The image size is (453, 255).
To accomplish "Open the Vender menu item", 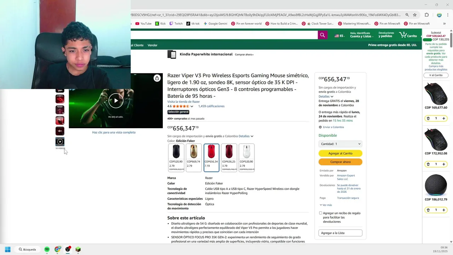I will pos(153,45).
